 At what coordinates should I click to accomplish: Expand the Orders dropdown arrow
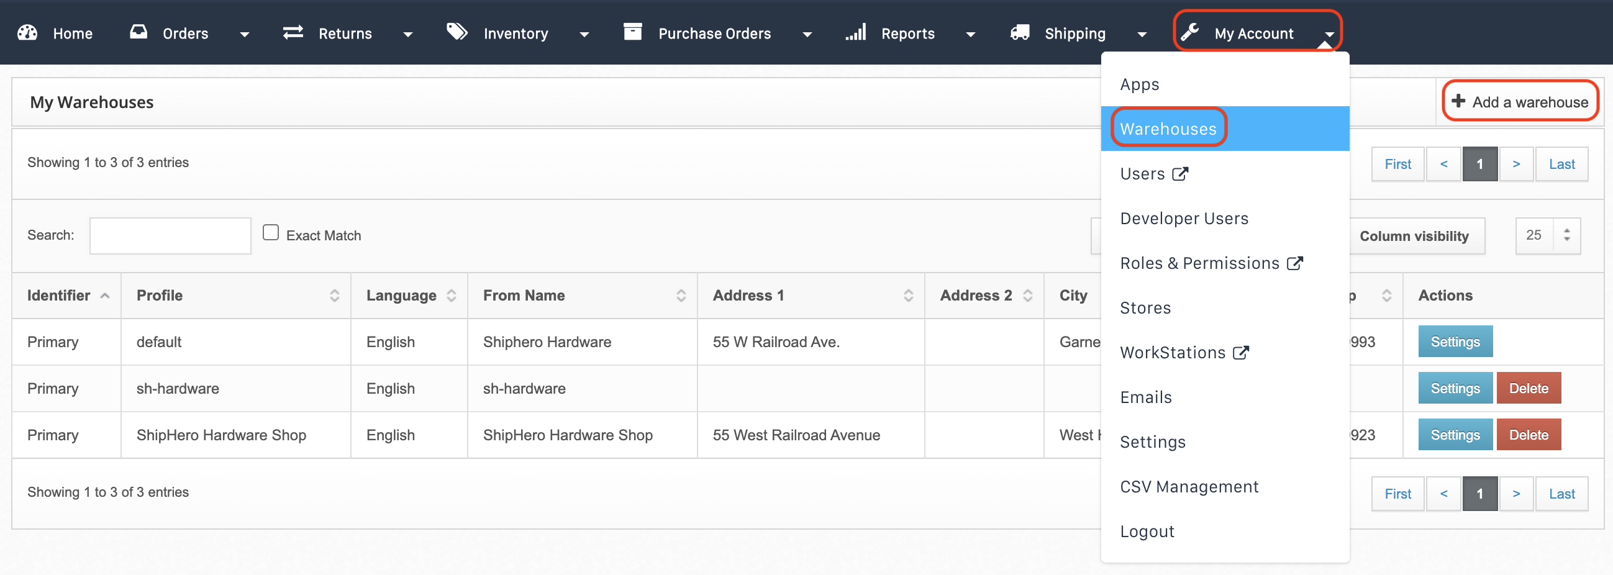click(x=244, y=34)
